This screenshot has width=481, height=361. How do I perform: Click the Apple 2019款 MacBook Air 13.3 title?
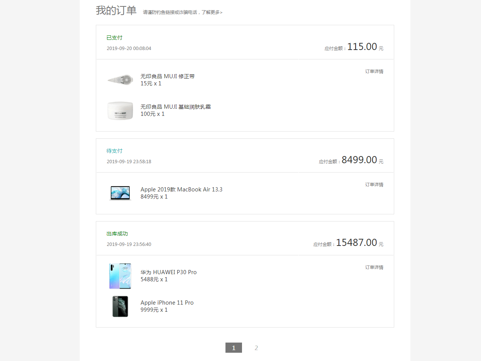click(182, 189)
